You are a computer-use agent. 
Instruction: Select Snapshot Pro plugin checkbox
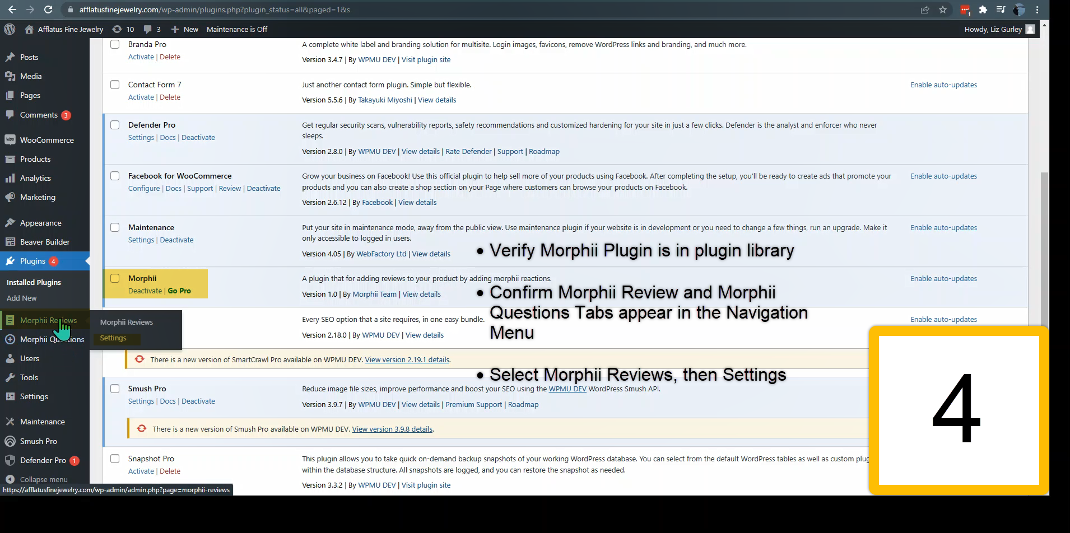pyautogui.click(x=115, y=459)
